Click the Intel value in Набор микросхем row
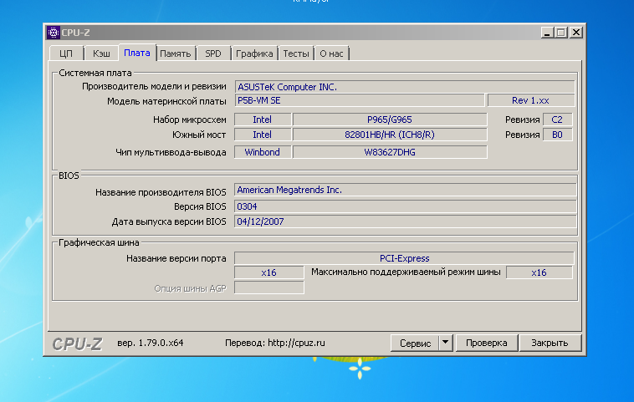 click(263, 120)
